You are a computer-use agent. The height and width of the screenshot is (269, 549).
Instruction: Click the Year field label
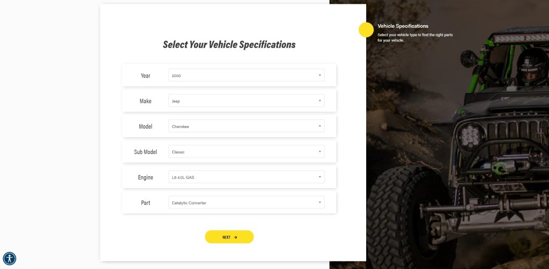coord(145,76)
